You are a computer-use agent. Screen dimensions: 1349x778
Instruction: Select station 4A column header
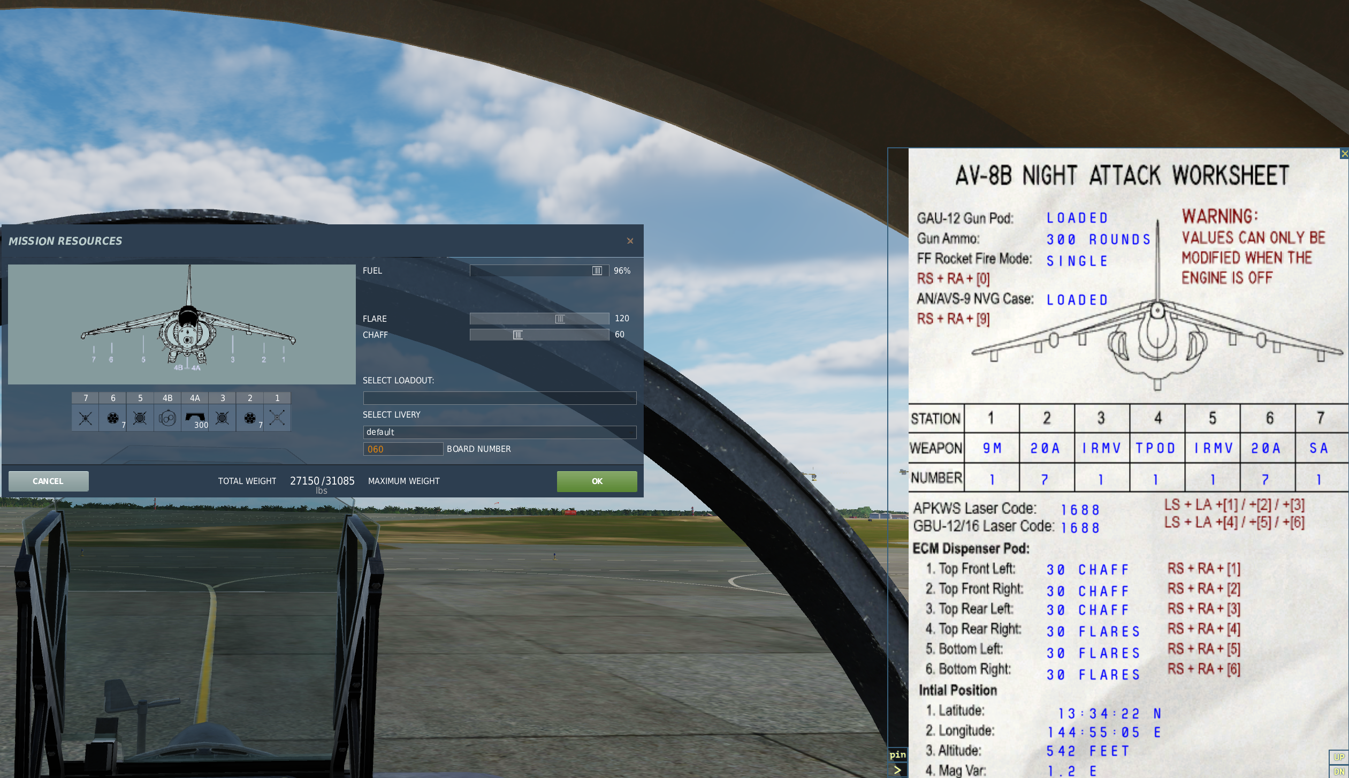pos(195,398)
